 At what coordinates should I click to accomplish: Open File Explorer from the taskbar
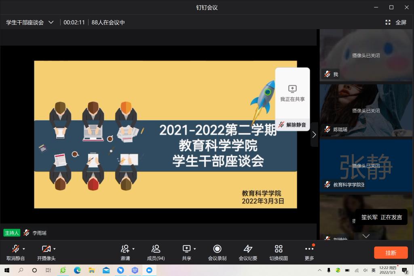tap(92, 270)
